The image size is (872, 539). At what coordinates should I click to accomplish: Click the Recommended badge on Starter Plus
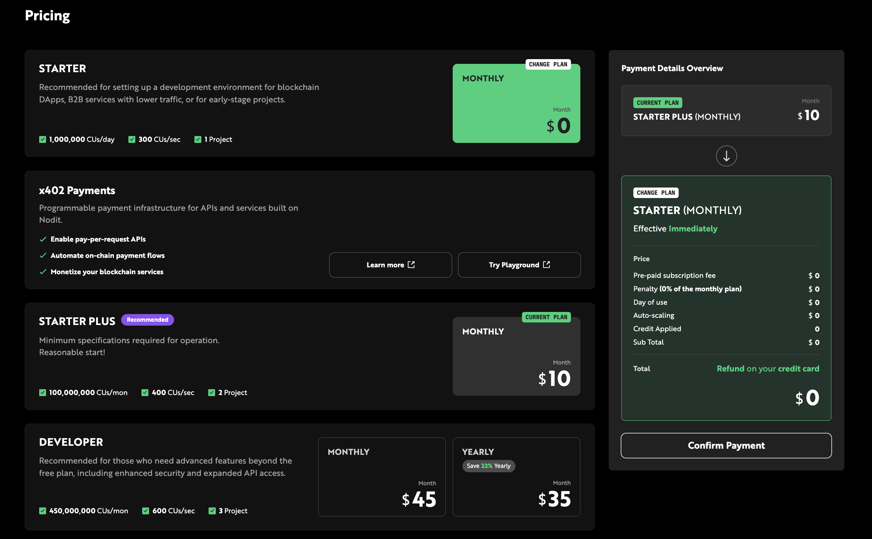[147, 320]
